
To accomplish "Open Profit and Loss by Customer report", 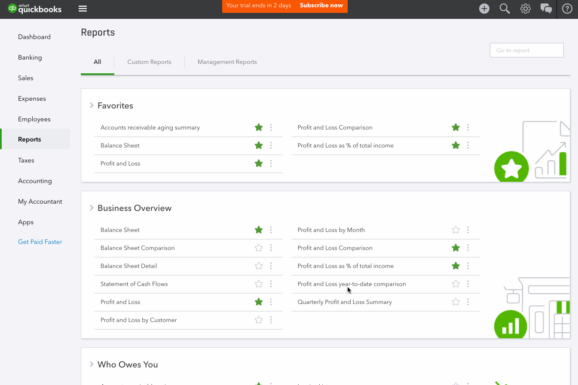I will [x=139, y=320].
